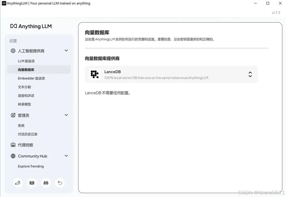
Task: Click the AnythingLLM title bar app icon
Action: [4, 3]
